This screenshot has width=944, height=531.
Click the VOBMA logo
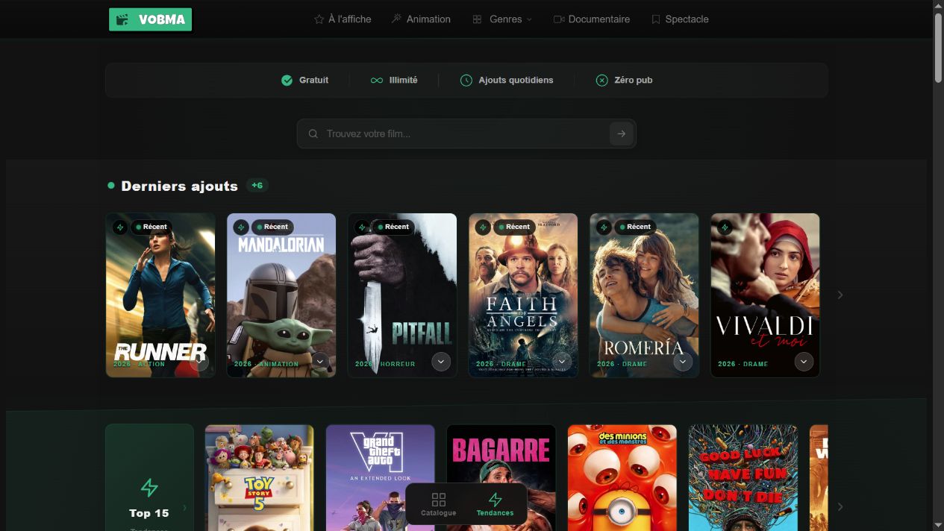tap(151, 19)
